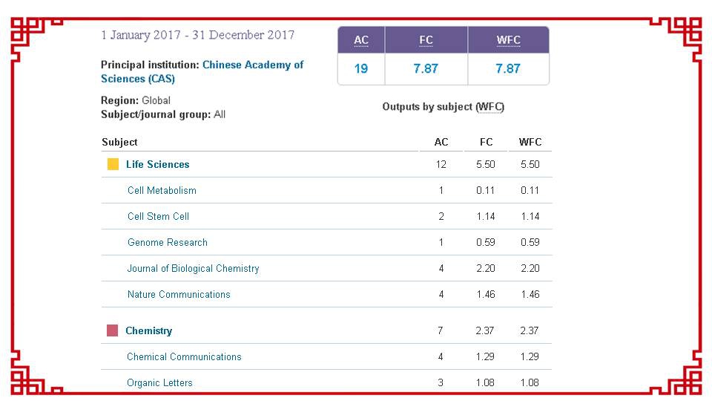Viewport: 712px width, 401px height.
Task: Expand the Chemistry subject
Action: (148, 330)
